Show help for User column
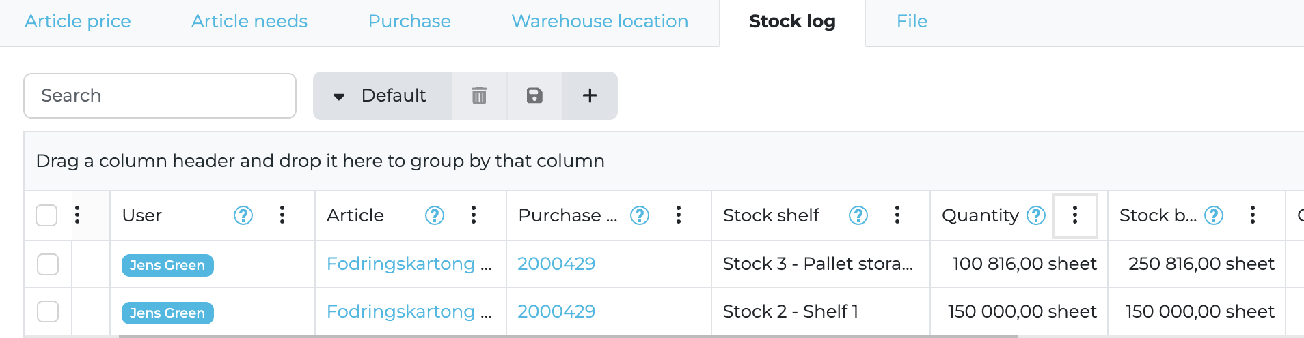The height and width of the screenshot is (338, 1304). click(243, 215)
